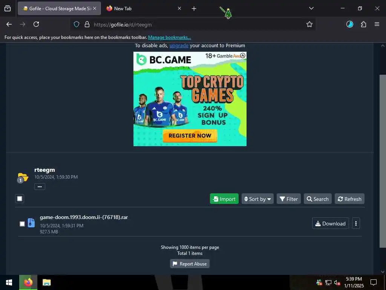Close the Gofile tab
Screen dimensions: 386x290
click(95, 8)
